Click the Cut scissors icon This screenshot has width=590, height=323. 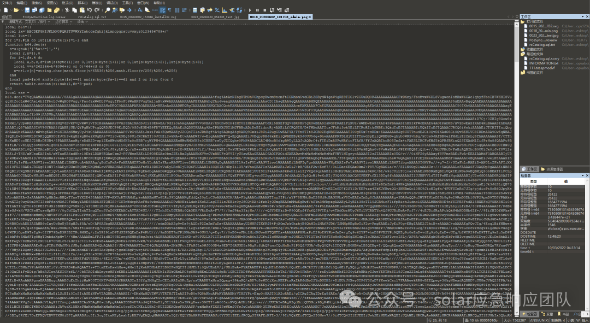pos(67,10)
